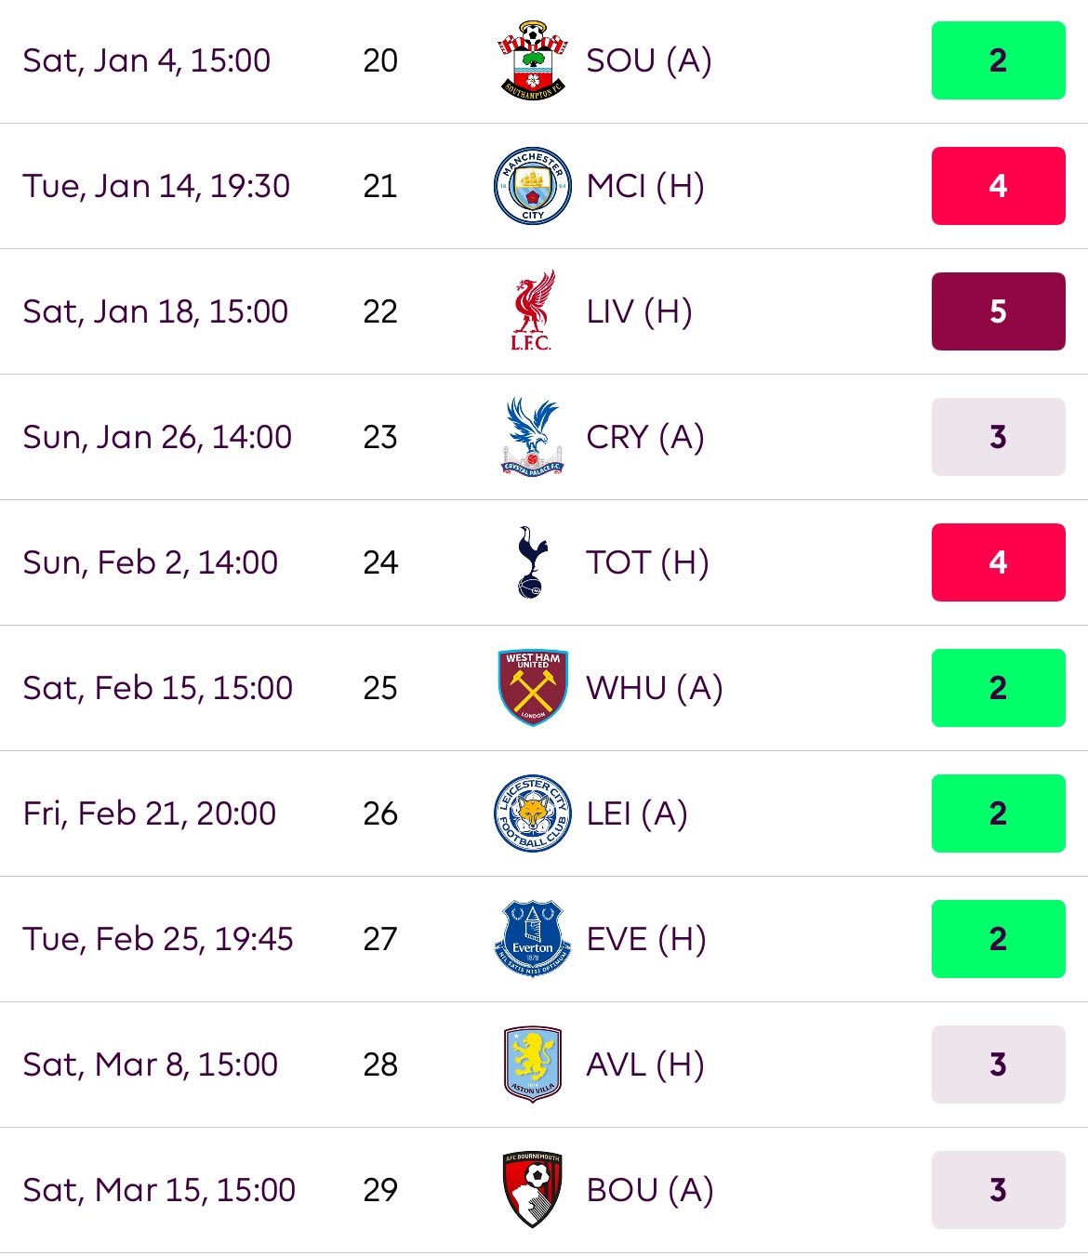Click red difficulty 4 for MCI fixture
The image size is (1088, 1256).
[x=998, y=186]
